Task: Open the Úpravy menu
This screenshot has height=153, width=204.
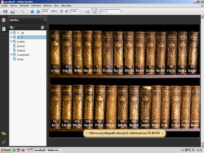Action: coord(14,6)
